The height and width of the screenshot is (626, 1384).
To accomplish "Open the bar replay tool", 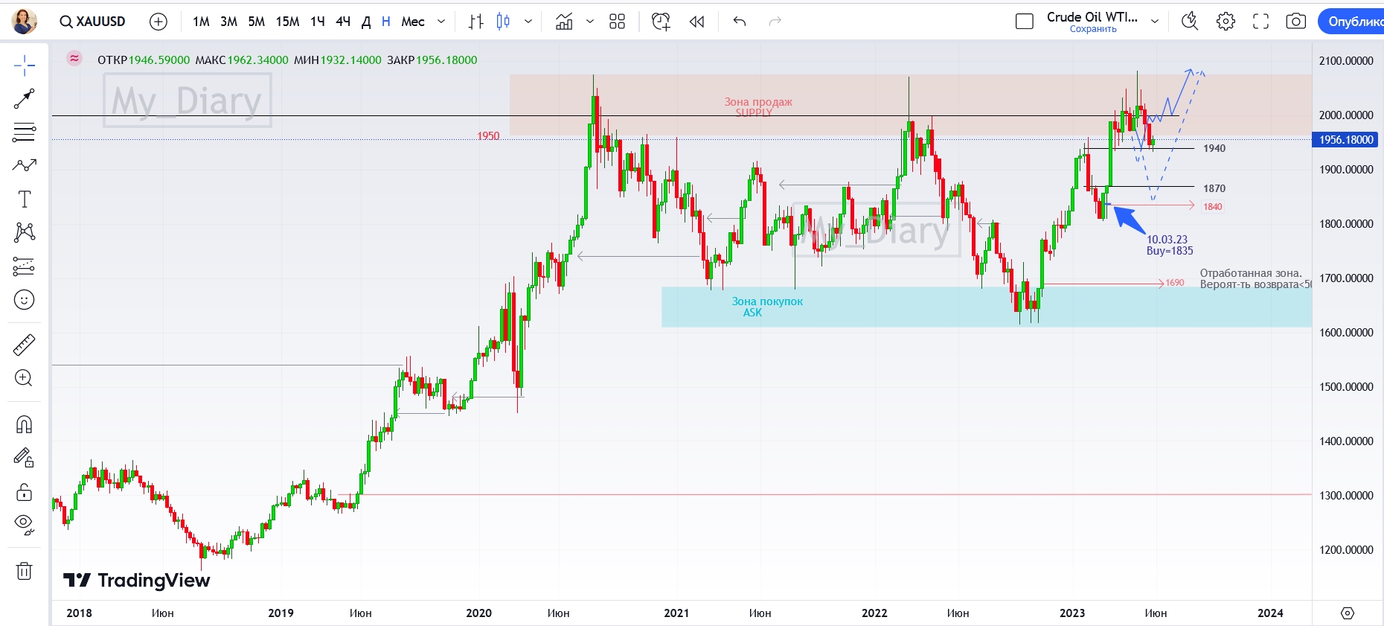I will (696, 22).
